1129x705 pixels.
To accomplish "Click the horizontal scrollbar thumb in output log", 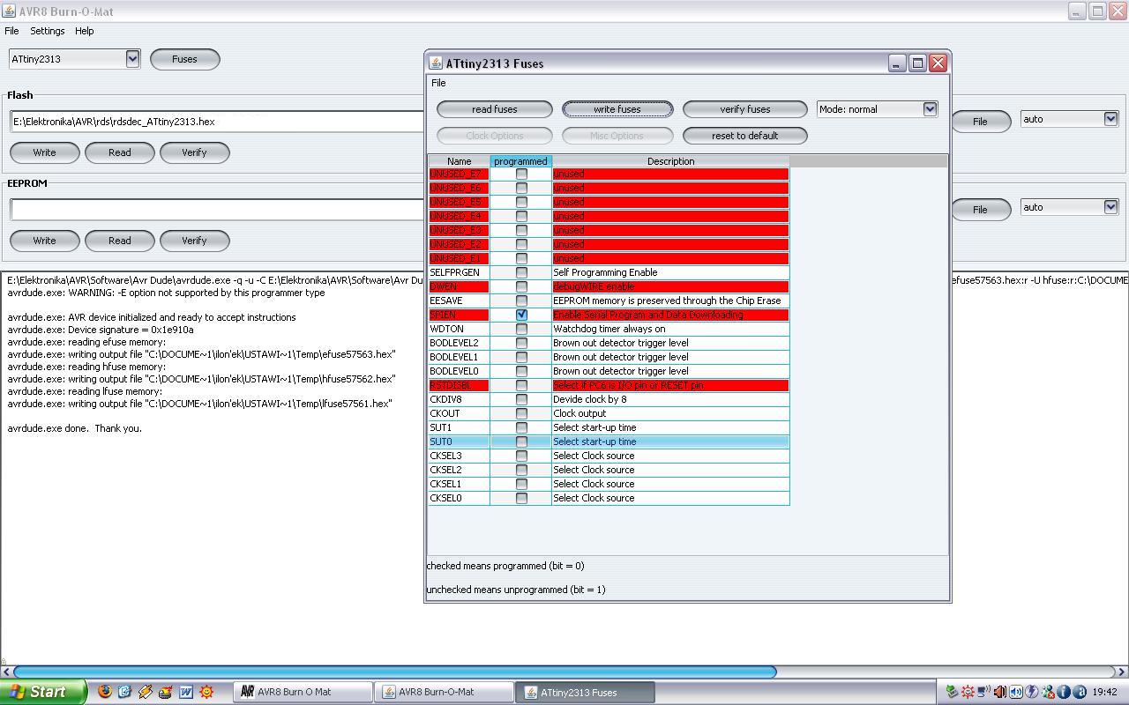I will tap(394, 672).
